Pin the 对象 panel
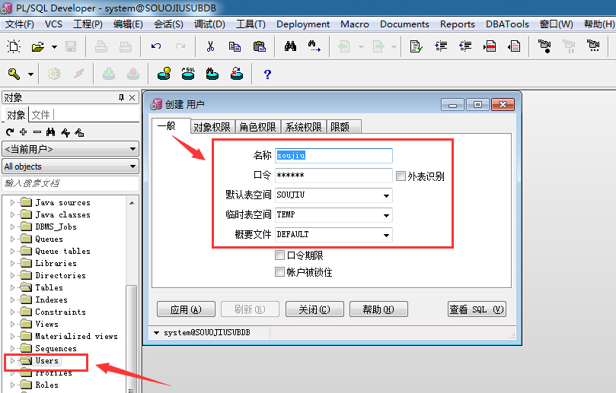The height and width of the screenshot is (393, 616). tap(121, 97)
